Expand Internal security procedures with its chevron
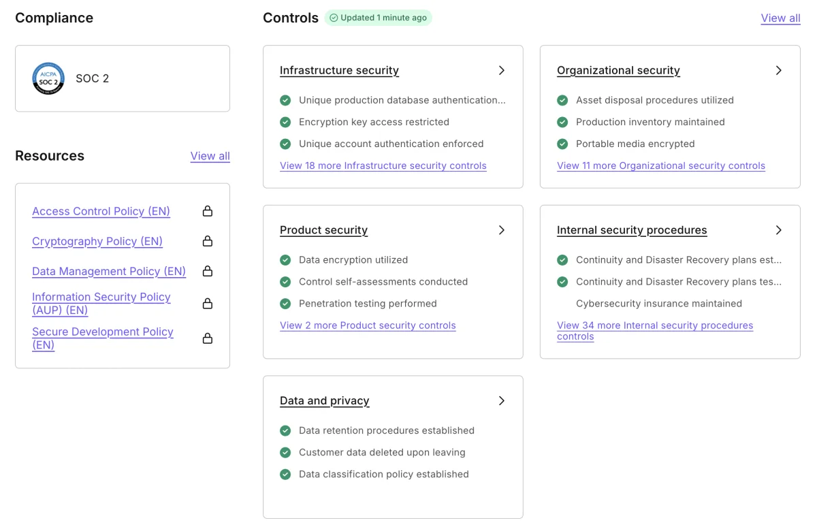817x529 pixels. (x=779, y=230)
